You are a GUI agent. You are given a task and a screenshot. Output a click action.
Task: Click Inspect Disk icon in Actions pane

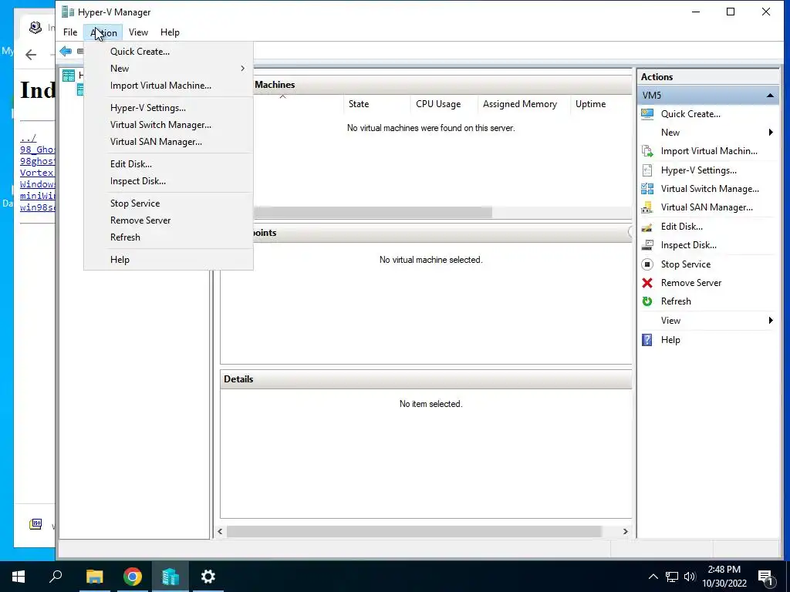[647, 245]
